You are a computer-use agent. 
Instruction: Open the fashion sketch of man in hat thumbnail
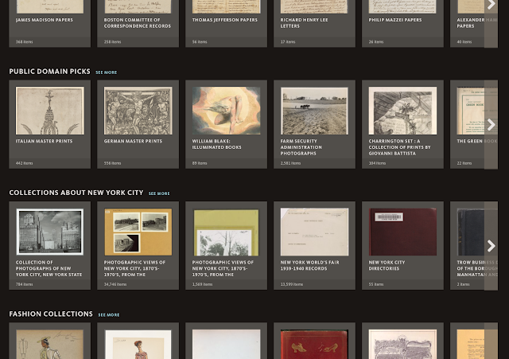[x=50, y=345]
